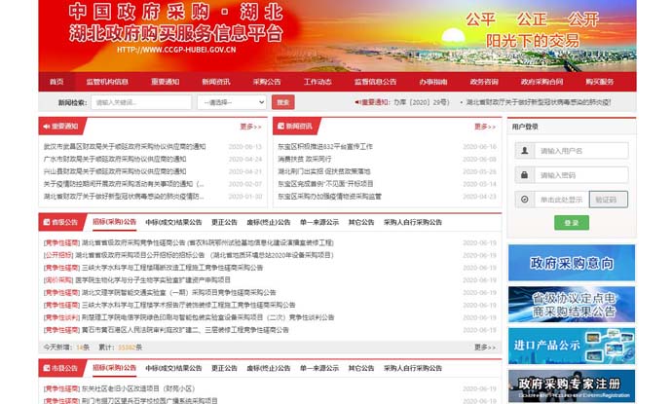
Task: Open 采购公告 in the navigation bar
Action: pyautogui.click(x=267, y=82)
